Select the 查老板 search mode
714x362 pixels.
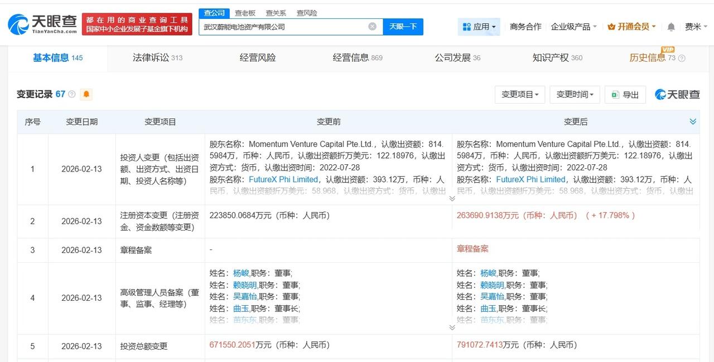click(245, 13)
